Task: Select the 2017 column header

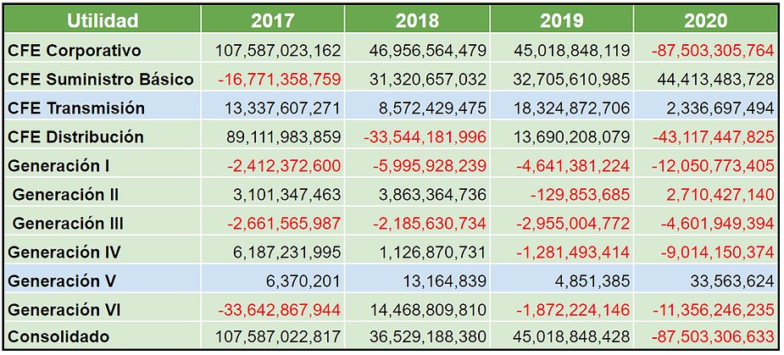Action: (273, 20)
